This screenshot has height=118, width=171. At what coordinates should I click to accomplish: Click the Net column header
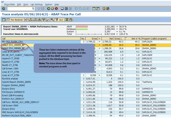point(108,39)
